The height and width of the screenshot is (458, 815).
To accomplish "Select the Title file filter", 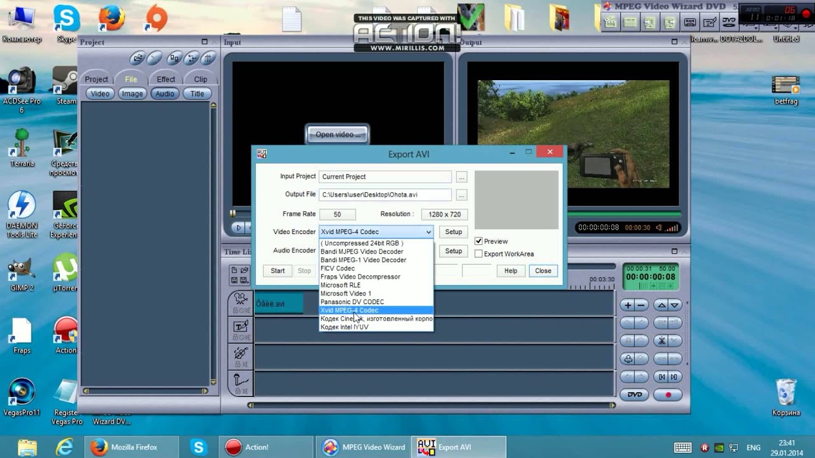I will pyautogui.click(x=197, y=94).
